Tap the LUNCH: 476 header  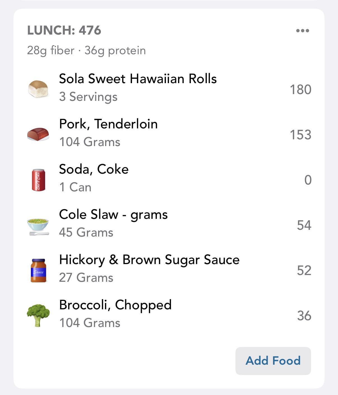click(x=64, y=30)
